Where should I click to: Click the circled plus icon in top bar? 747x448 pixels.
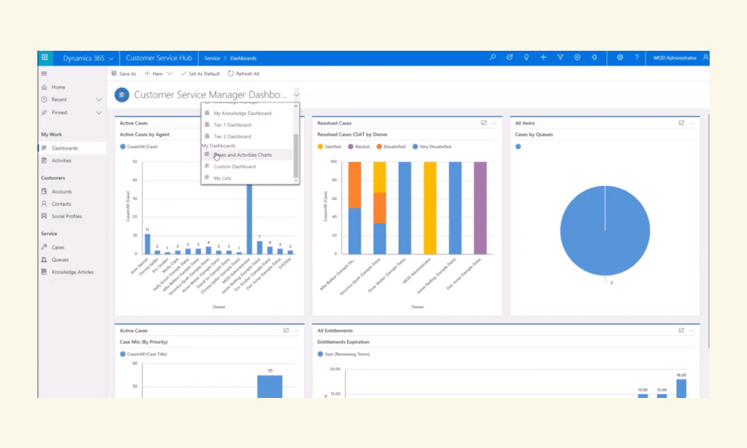pos(577,57)
